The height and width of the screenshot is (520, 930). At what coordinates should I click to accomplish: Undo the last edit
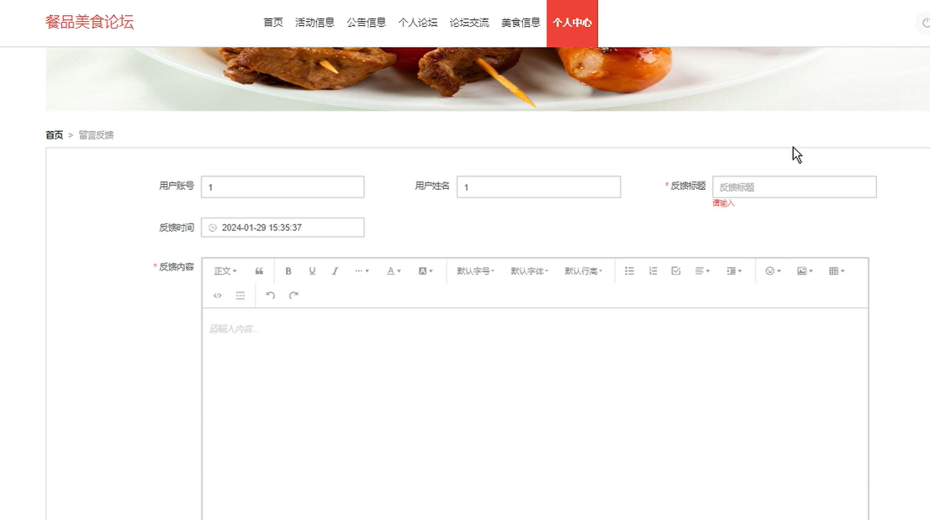[271, 295]
